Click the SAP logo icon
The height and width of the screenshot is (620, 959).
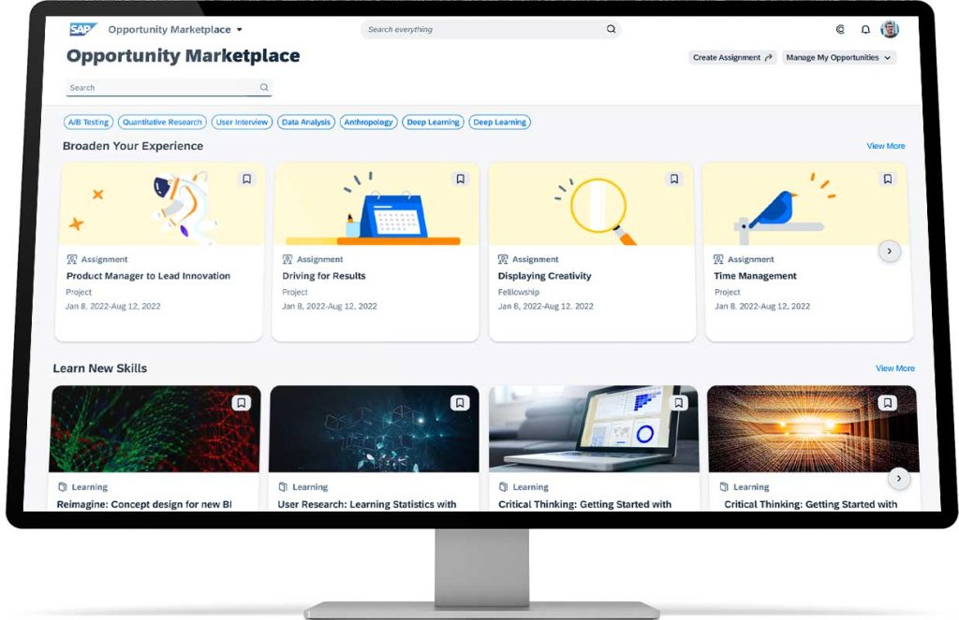point(82,30)
